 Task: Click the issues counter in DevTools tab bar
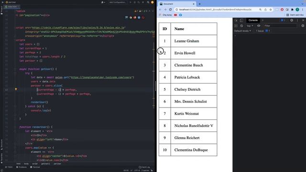(283, 20)
